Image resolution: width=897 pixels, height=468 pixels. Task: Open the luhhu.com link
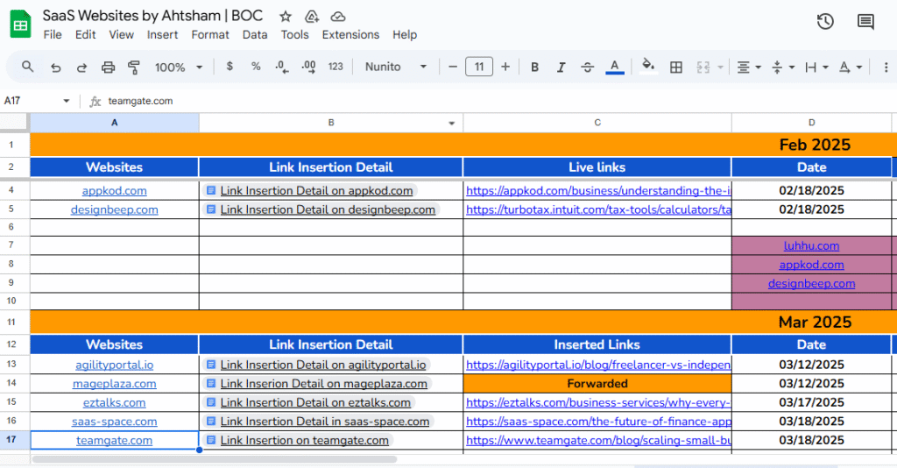click(811, 246)
